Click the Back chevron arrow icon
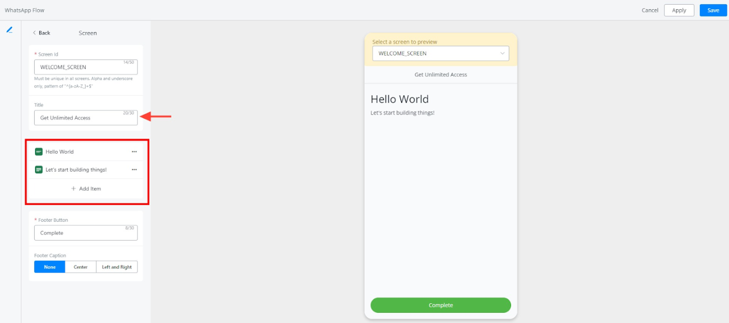The image size is (729, 323). pyautogui.click(x=34, y=33)
